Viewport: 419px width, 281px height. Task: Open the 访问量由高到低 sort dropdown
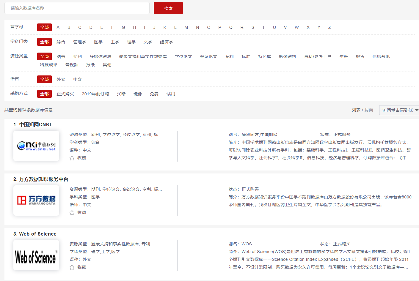click(x=399, y=110)
